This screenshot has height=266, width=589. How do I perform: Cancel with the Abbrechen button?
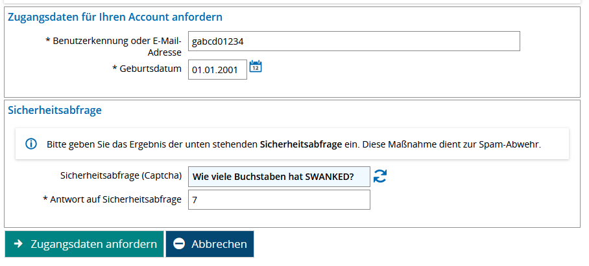pos(210,244)
